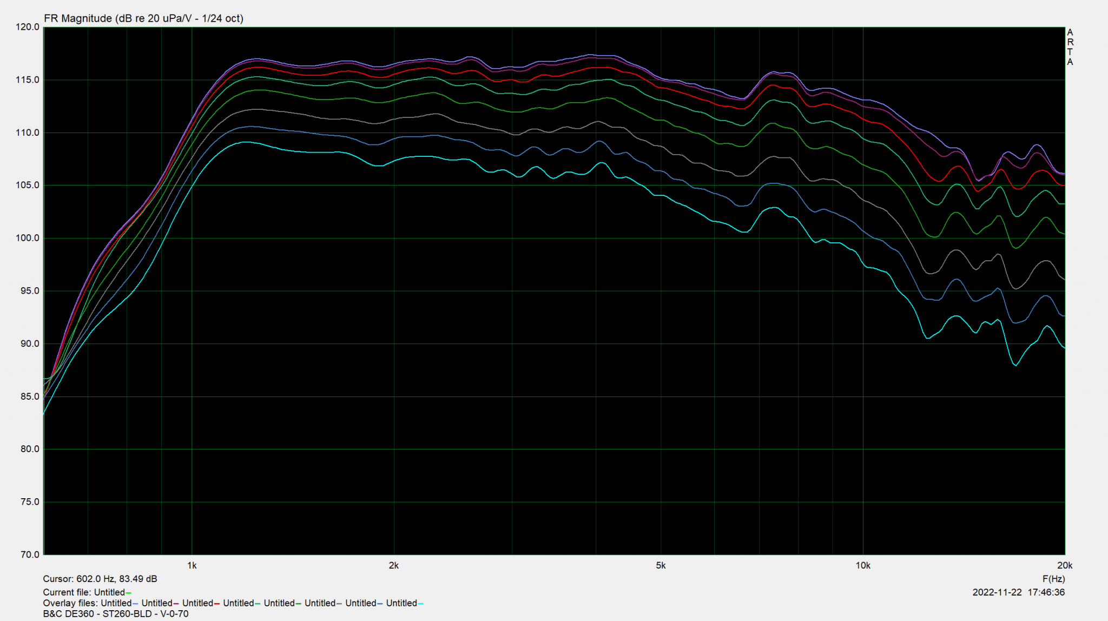Click the '2k' frequency axis label
Image resolution: width=1108 pixels, height=621 pixels.
coord(394,566)
